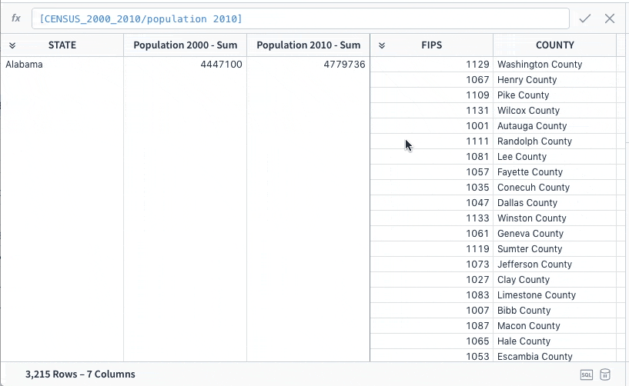Collapse the STATE grouping chevron
This screenshot has height=386, width=629.
tap(12, 45)
